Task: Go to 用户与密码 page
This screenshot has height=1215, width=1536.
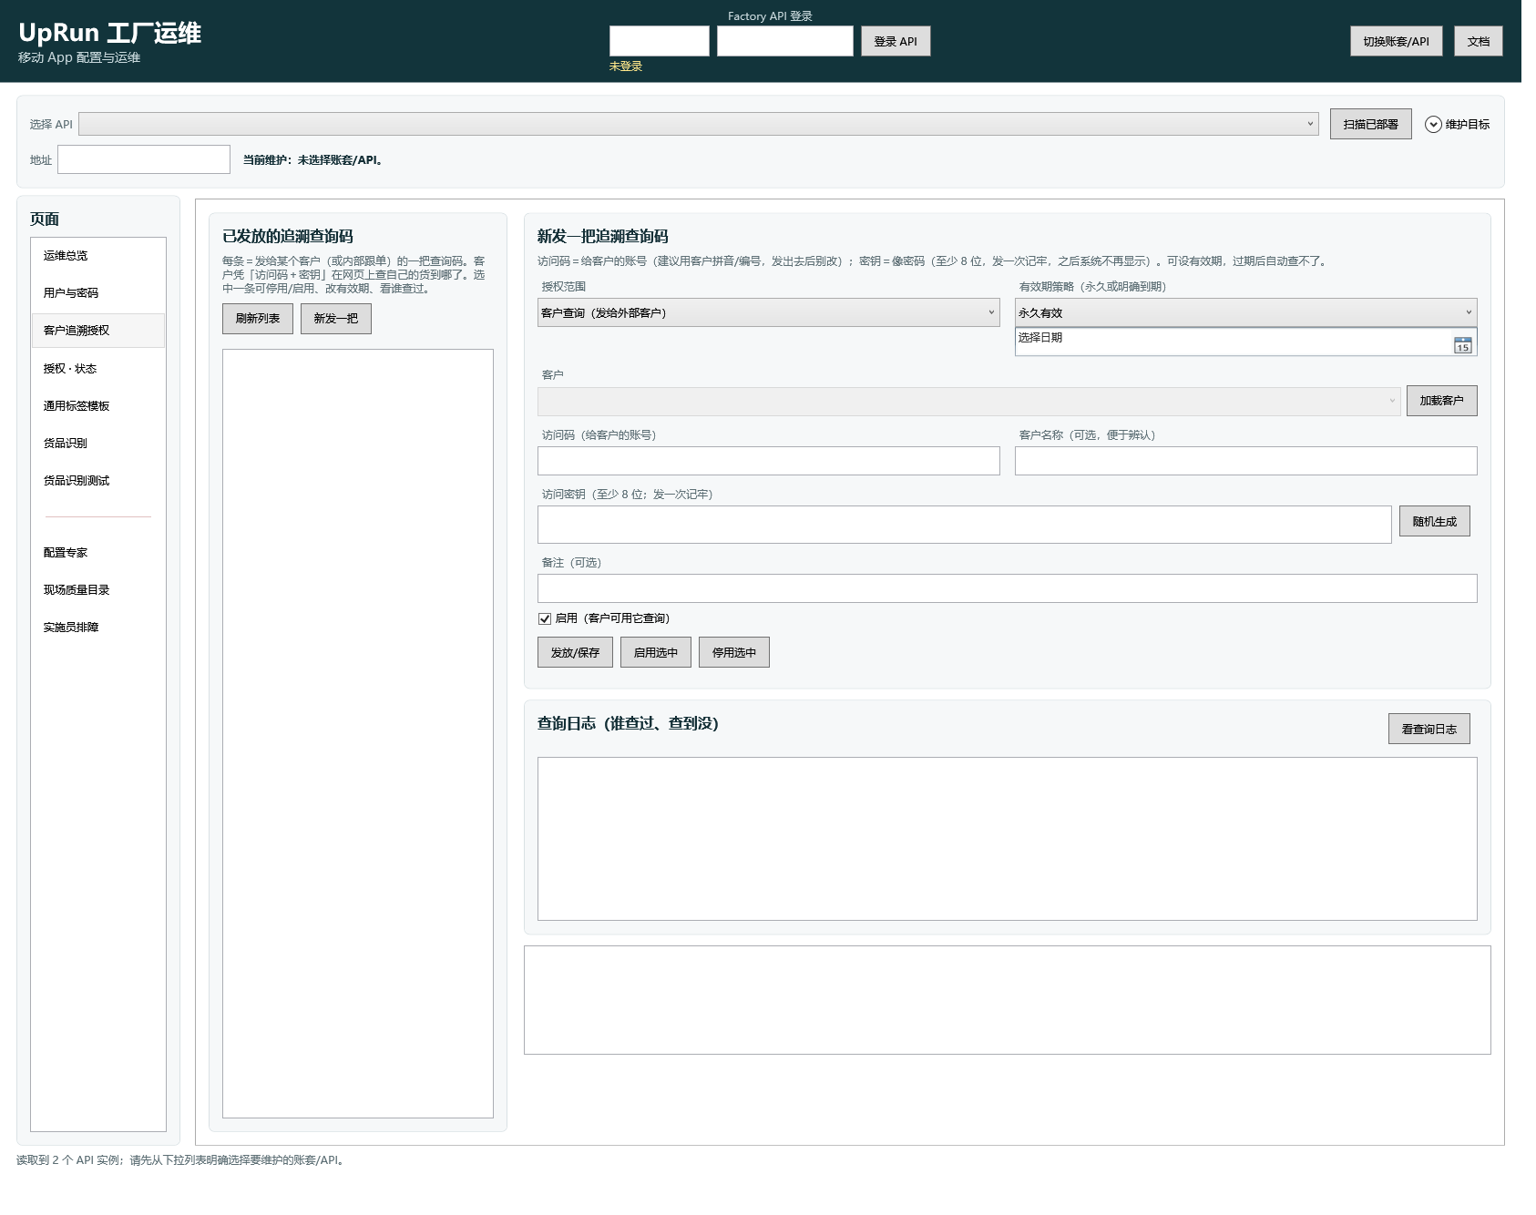Action: tap(98, 293)
